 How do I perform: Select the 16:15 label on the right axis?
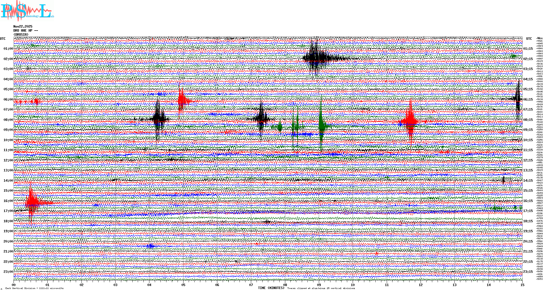tap(528, 201)
